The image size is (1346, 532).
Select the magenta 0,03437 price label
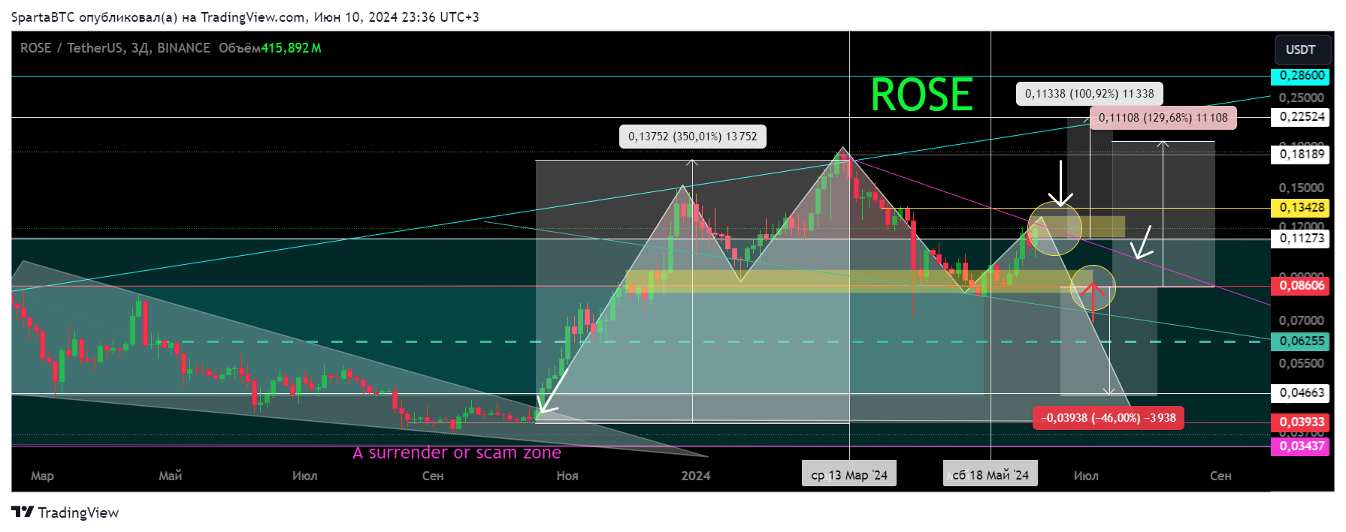1300,446
